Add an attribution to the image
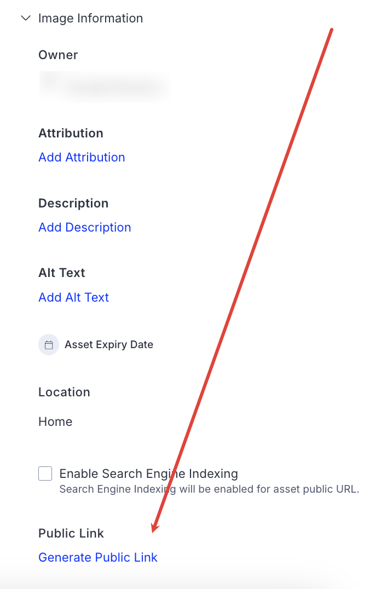Image resolution: width=381 pixels, height=589 pixels. click(x=81, y=157)
